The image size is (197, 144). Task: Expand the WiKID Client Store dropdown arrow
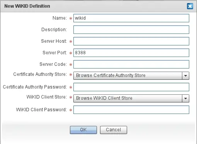(x=185, y=98)
